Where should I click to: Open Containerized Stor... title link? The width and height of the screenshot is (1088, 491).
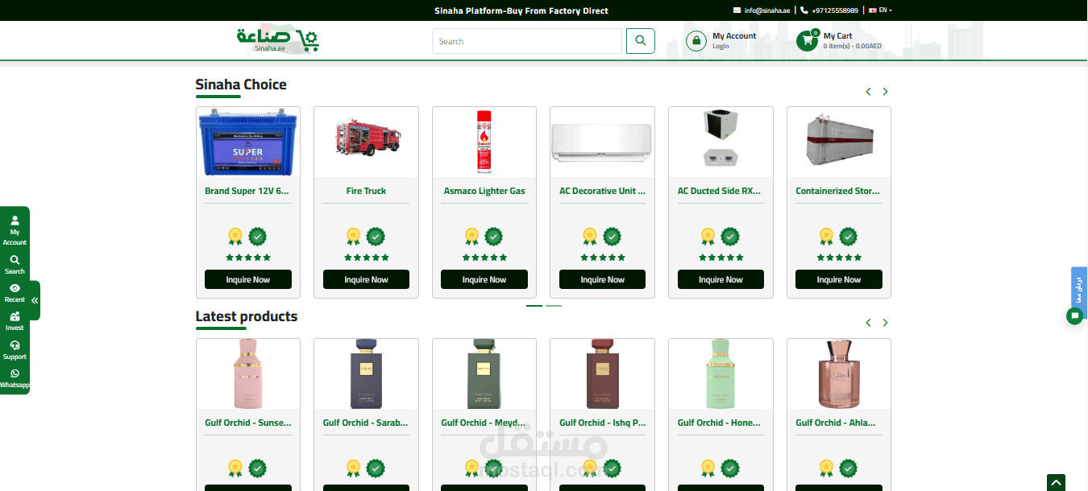tap(838, 191)
